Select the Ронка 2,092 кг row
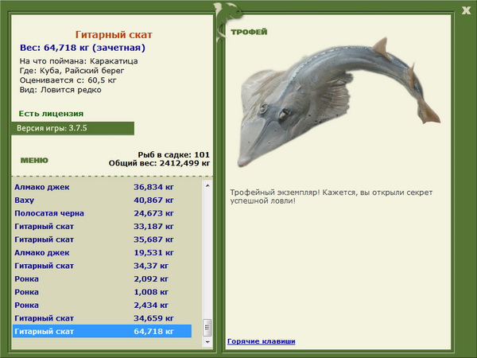This screenshot has height=358, width=477. click(x=103, y=279)
